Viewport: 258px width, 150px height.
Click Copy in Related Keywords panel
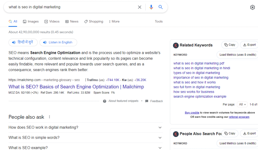(x=230, y=45)
